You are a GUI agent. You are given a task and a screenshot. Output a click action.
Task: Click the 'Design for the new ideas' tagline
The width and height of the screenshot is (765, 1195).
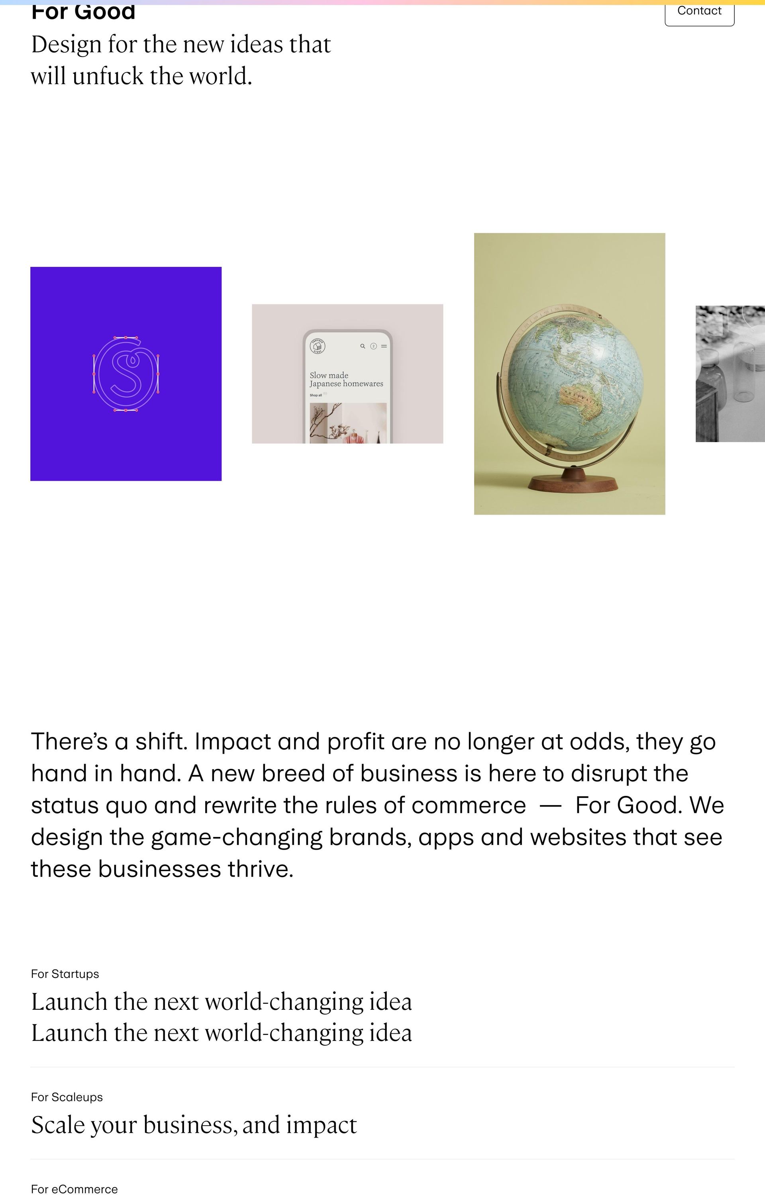point(181,60)
